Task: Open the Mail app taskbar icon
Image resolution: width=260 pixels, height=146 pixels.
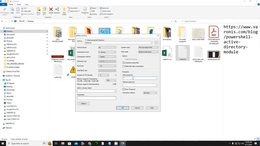Action: tap(76, 143)
